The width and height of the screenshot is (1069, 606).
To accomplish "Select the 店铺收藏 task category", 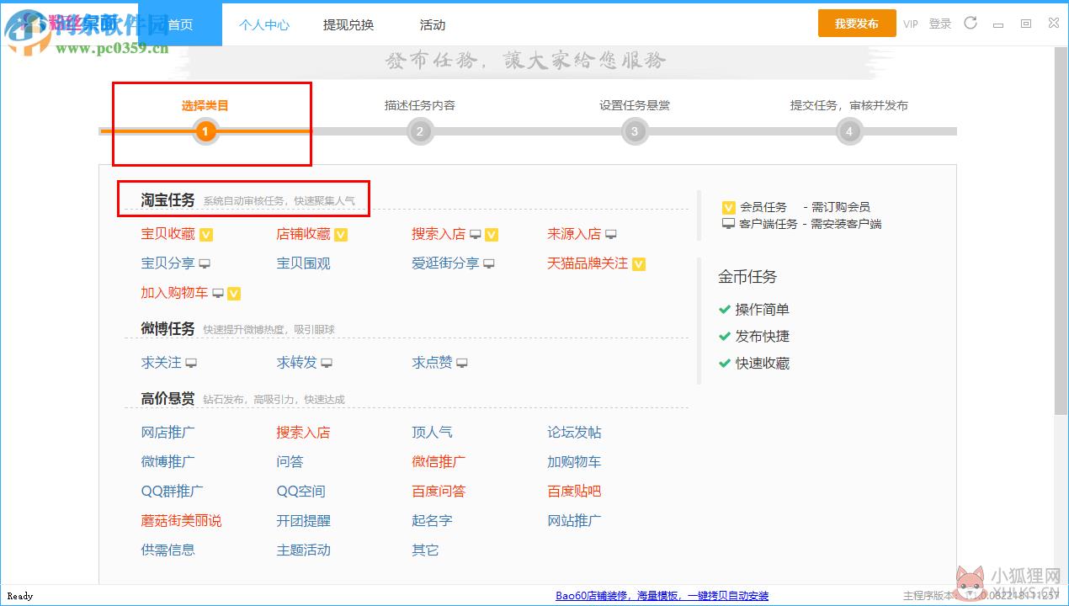I will click(x=303, y=234).
